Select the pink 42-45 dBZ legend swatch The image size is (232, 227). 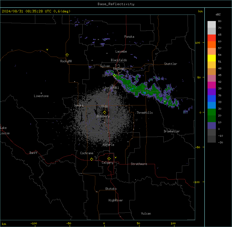coord(212,78)
